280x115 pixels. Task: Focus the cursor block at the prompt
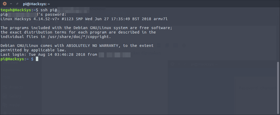pos(37,59)
